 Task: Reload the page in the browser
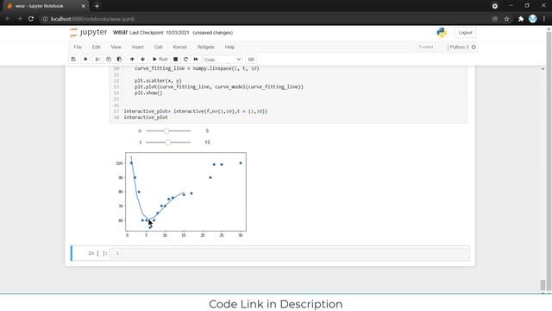coord(31,19)
